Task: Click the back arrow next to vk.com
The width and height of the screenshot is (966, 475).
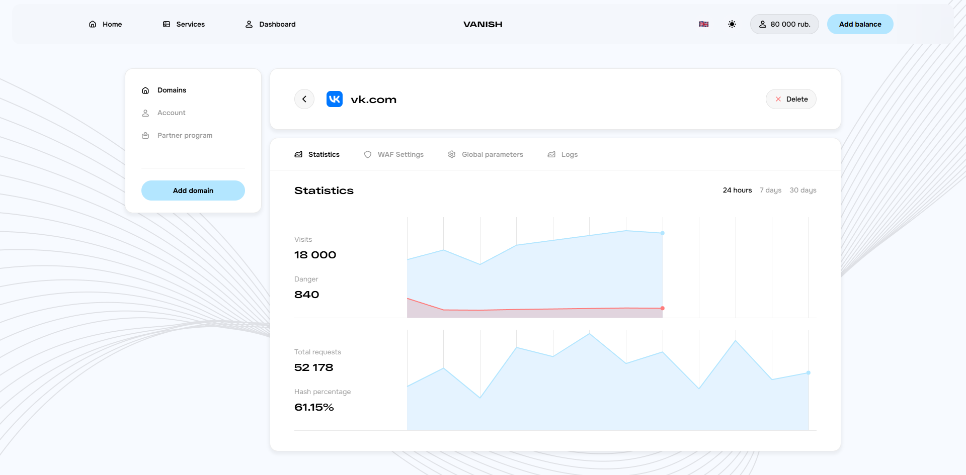Action: click(304, 99)
